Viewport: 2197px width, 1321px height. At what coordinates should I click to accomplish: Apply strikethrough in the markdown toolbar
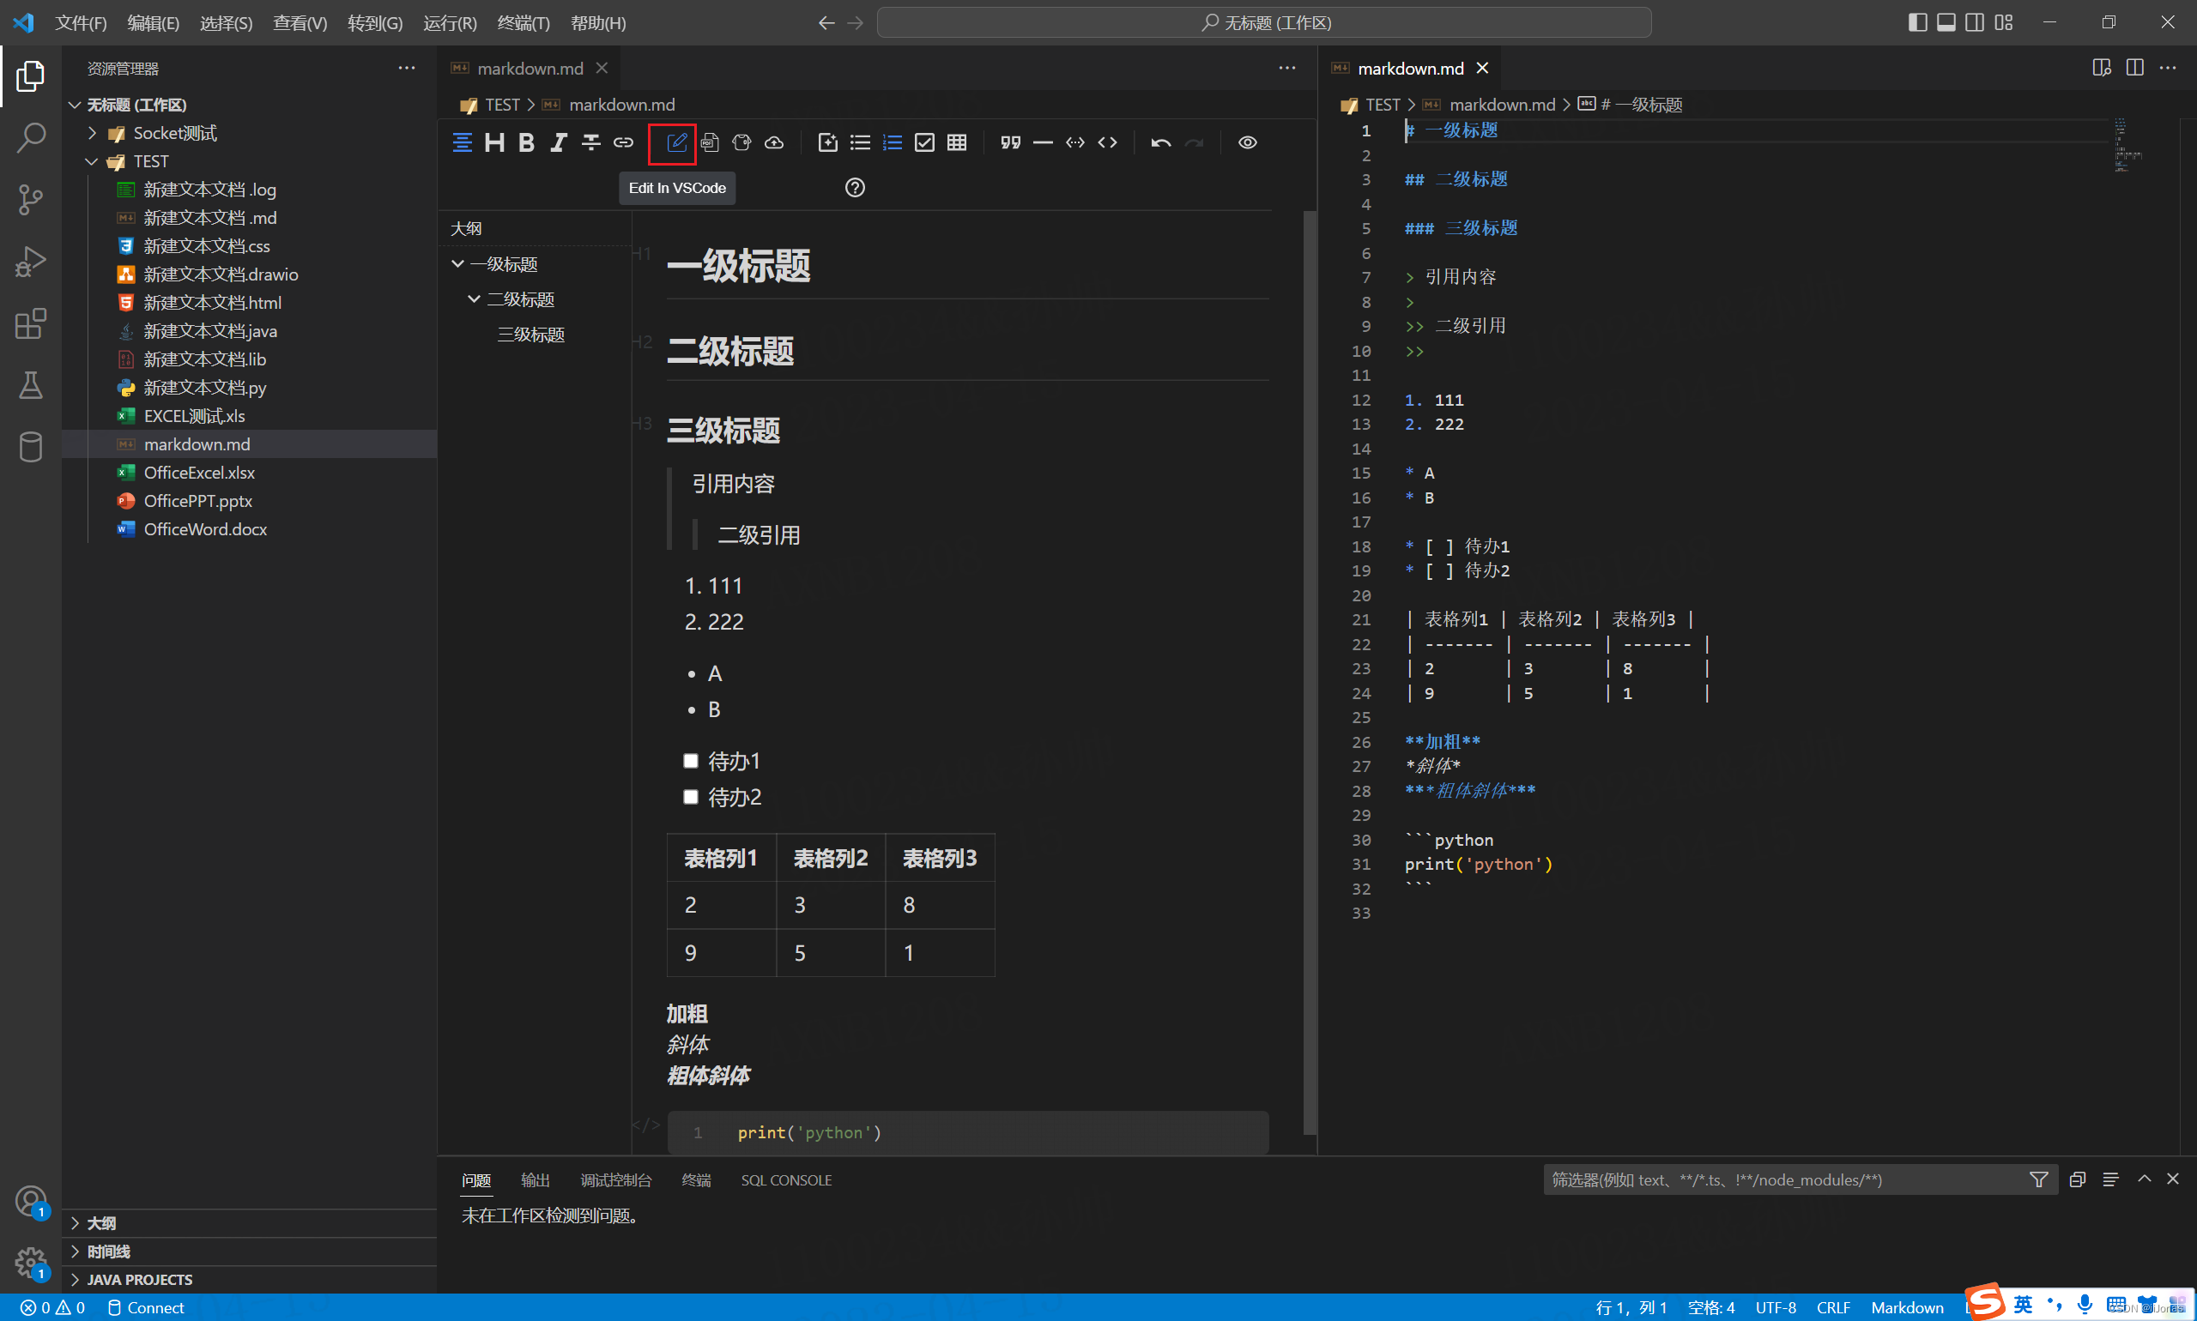point(590,142)
